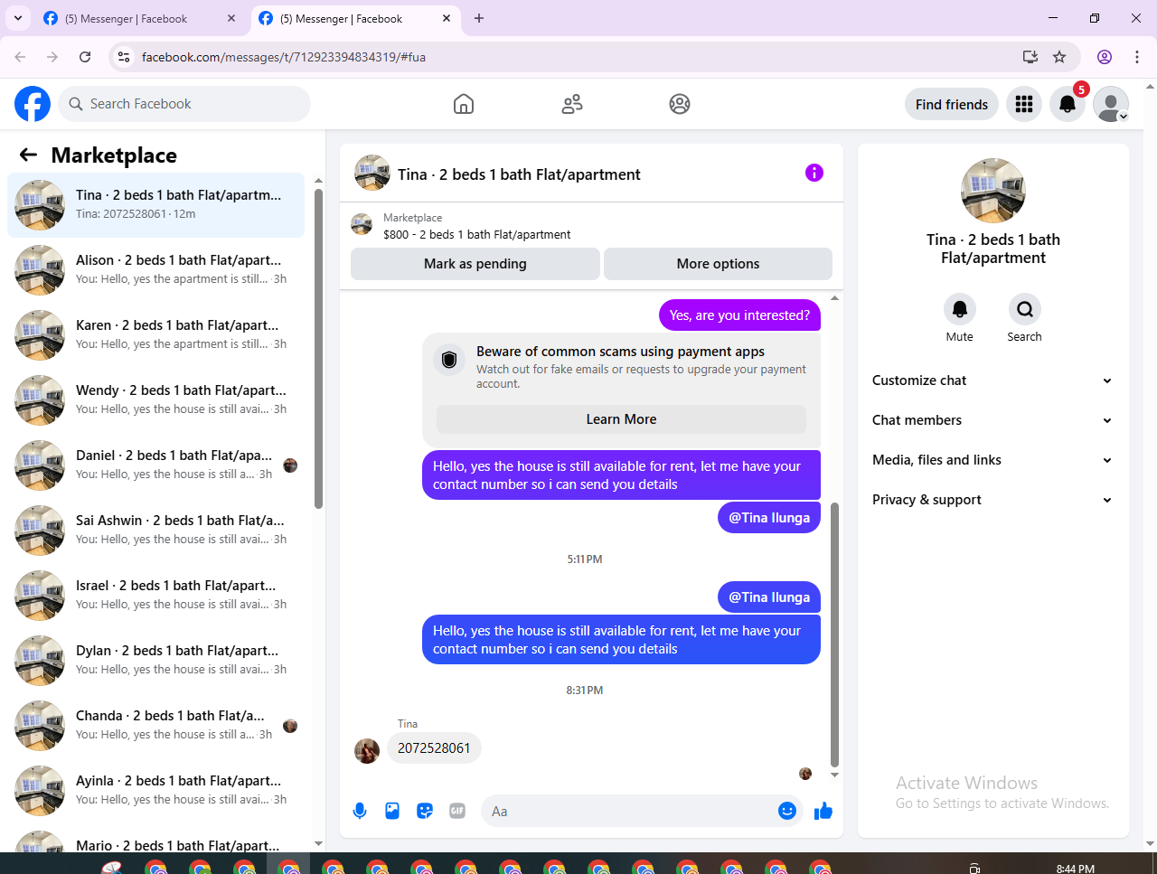Open the Home feed icon
This screenshot has height=874, width=1157.
click(x=464, y=104)
